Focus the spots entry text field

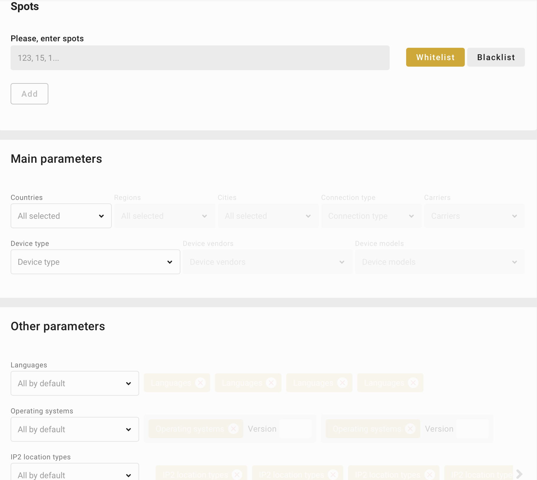(x=200, y=58)
